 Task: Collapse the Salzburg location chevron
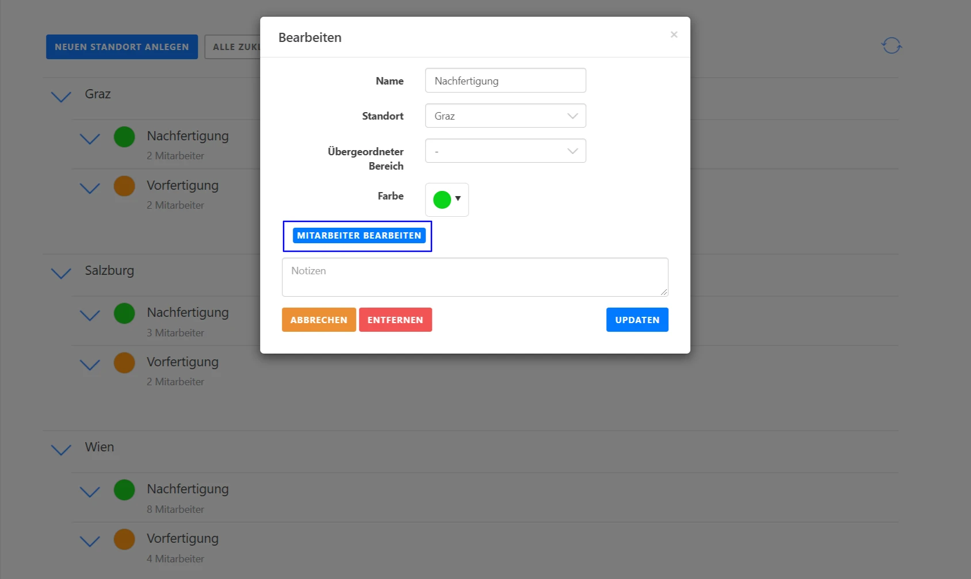click(x=61, y=273)
